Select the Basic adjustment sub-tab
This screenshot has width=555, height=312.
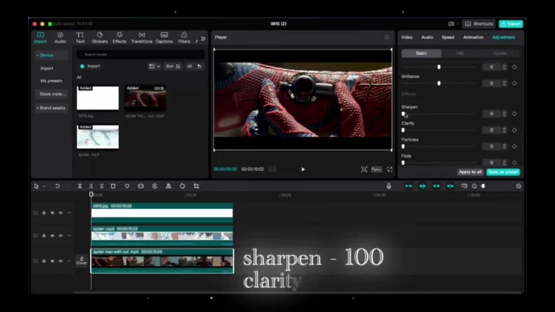[x=421, y=53]
